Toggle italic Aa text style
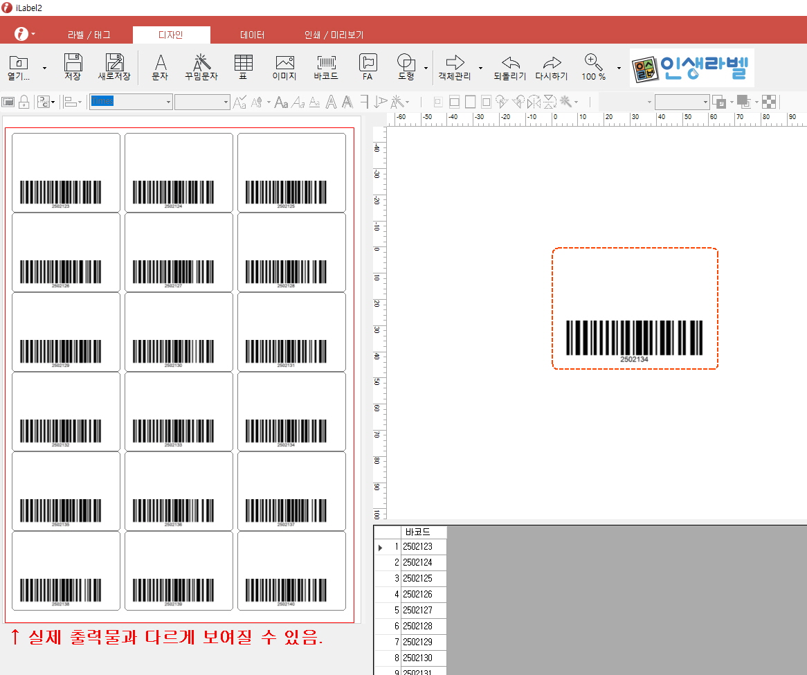 (298, 102)
